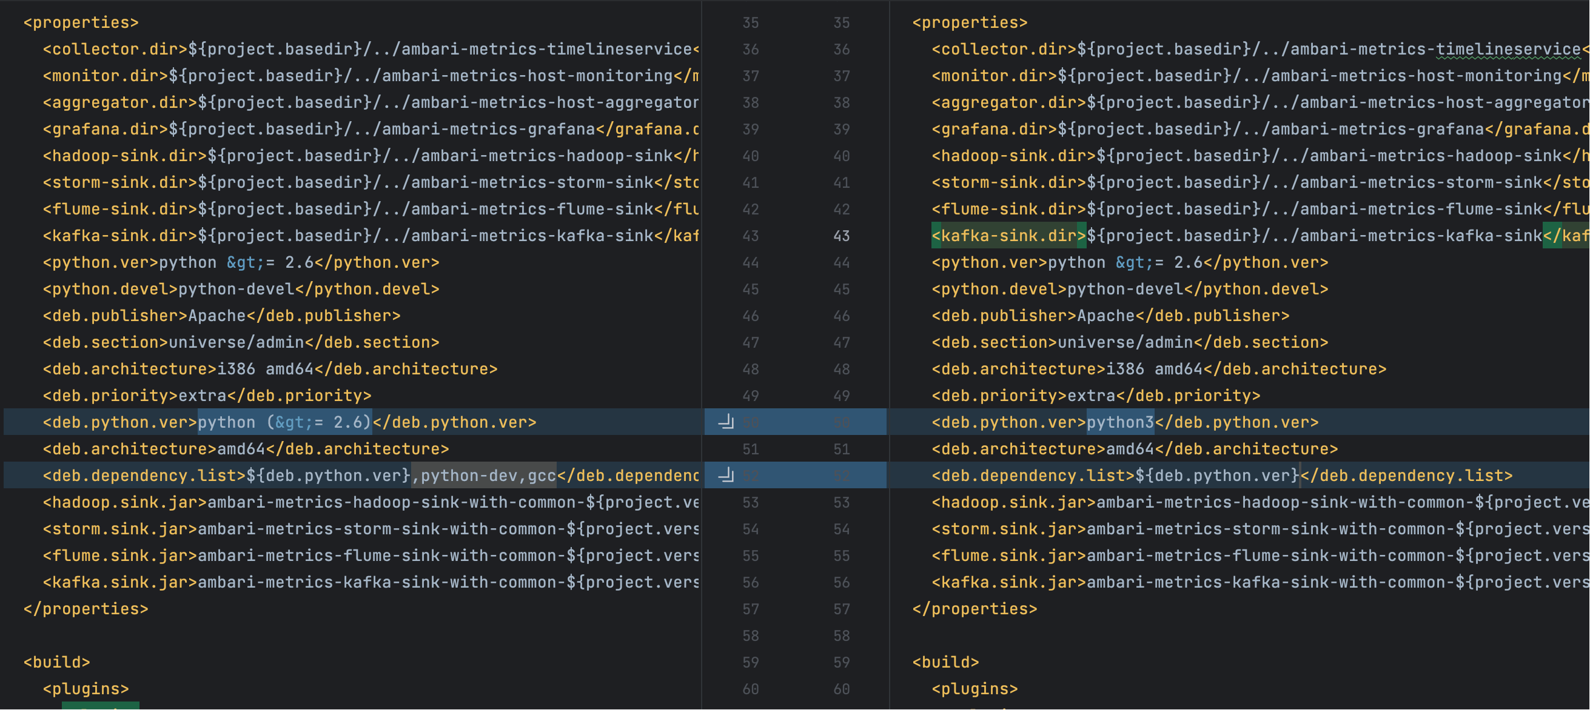Click the left pane deb.architecture amd64 line
Screen dimensions: 1590x710
pos(246,449)
